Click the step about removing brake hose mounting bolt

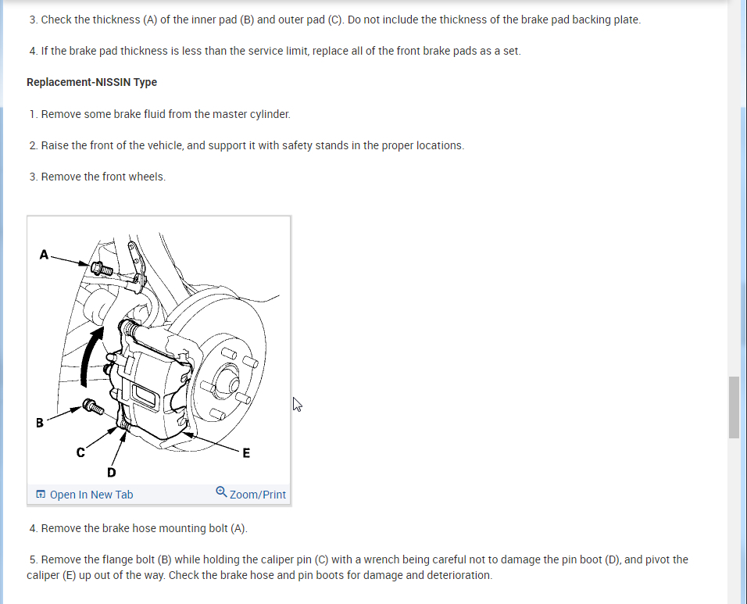pyautogui.click(x=138, y=528)
